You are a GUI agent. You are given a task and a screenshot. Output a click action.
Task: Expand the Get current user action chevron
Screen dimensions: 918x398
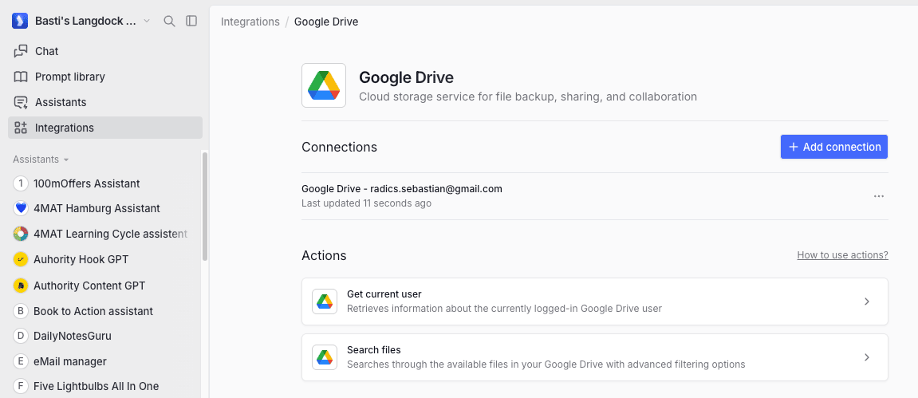[867, 301]
